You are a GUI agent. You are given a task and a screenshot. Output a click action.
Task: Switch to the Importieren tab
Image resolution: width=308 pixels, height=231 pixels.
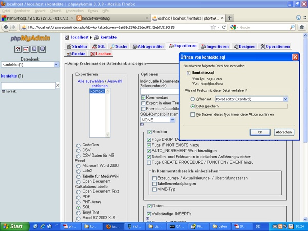(217, 46)
